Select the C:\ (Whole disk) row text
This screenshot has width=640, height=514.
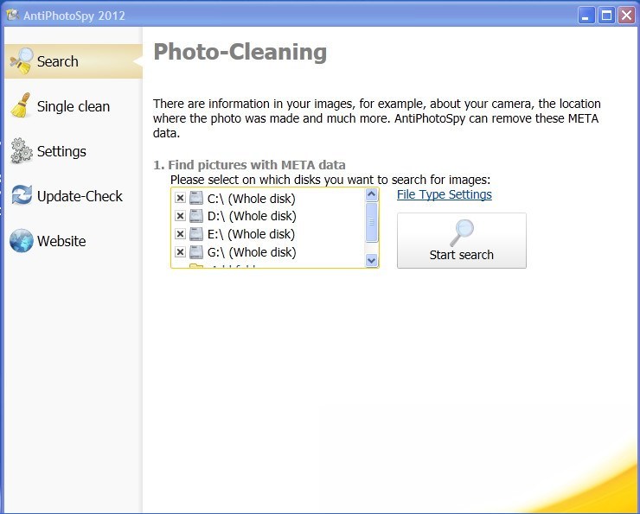(251, 199)
